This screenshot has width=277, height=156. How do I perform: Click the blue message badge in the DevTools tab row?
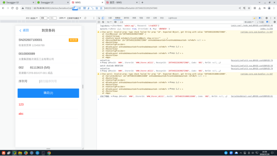[260, 18]
